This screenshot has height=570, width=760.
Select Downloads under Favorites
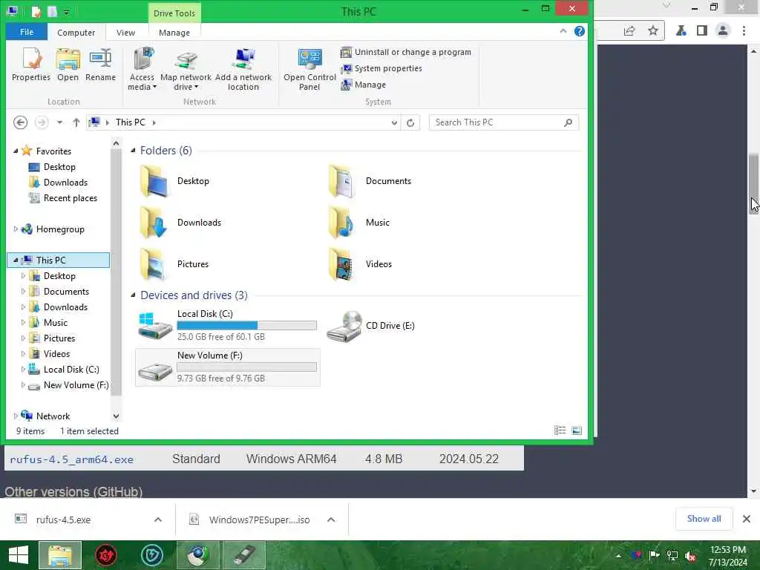65,183
